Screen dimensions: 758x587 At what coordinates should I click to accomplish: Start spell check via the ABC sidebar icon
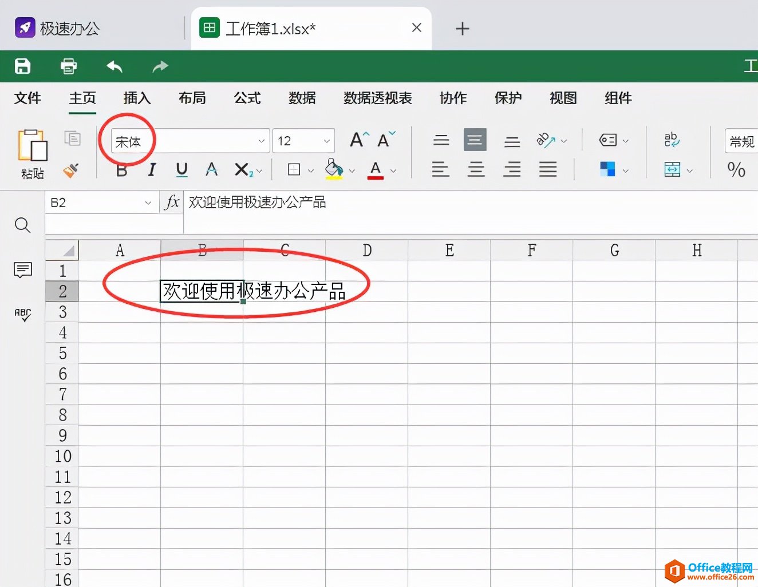pyautogui.click(x=22, y=314)
